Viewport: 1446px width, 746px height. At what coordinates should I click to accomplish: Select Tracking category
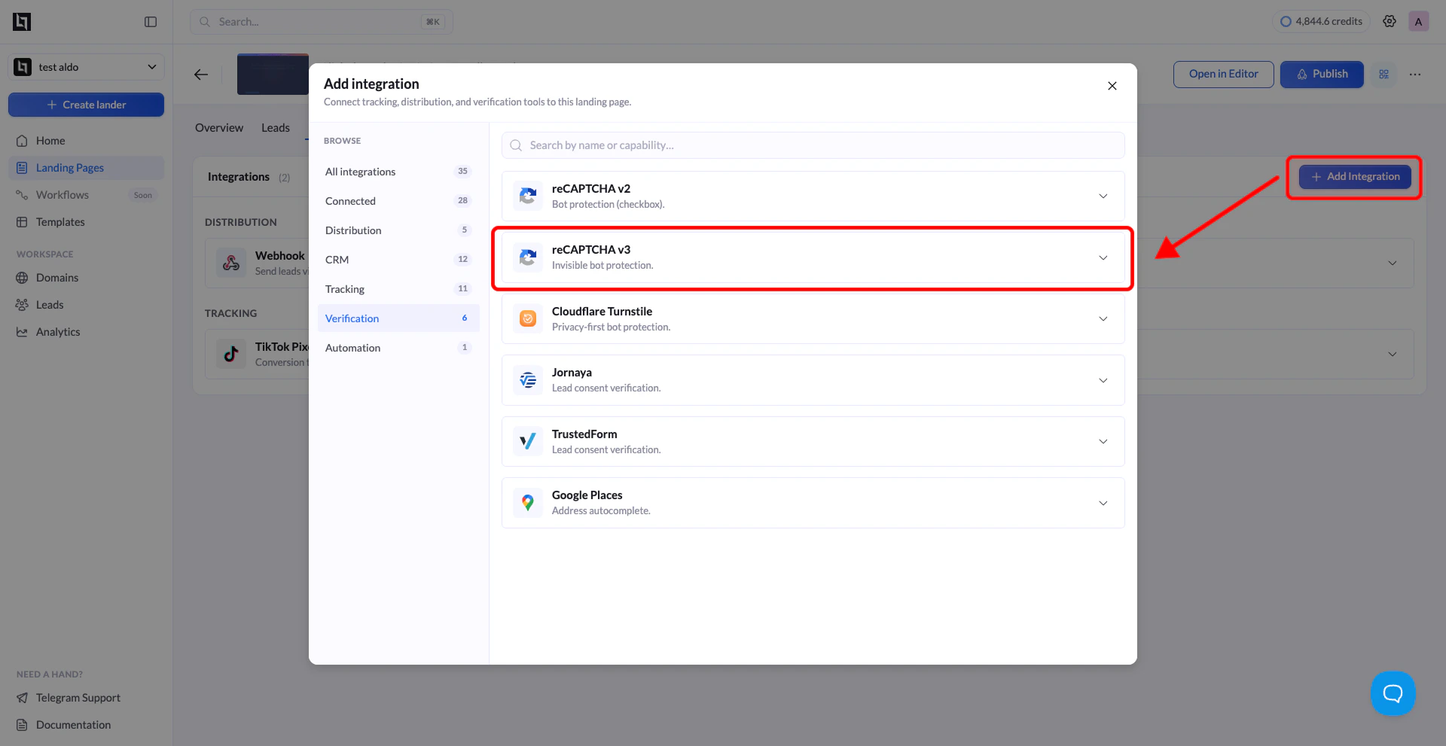pyautogui.click(x=398, y=289)
